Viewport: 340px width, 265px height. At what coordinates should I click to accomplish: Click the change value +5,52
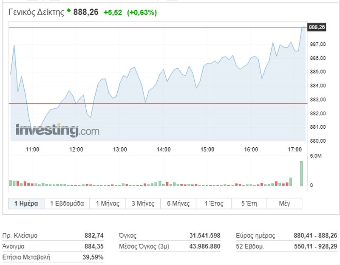(x=113, y=13)
